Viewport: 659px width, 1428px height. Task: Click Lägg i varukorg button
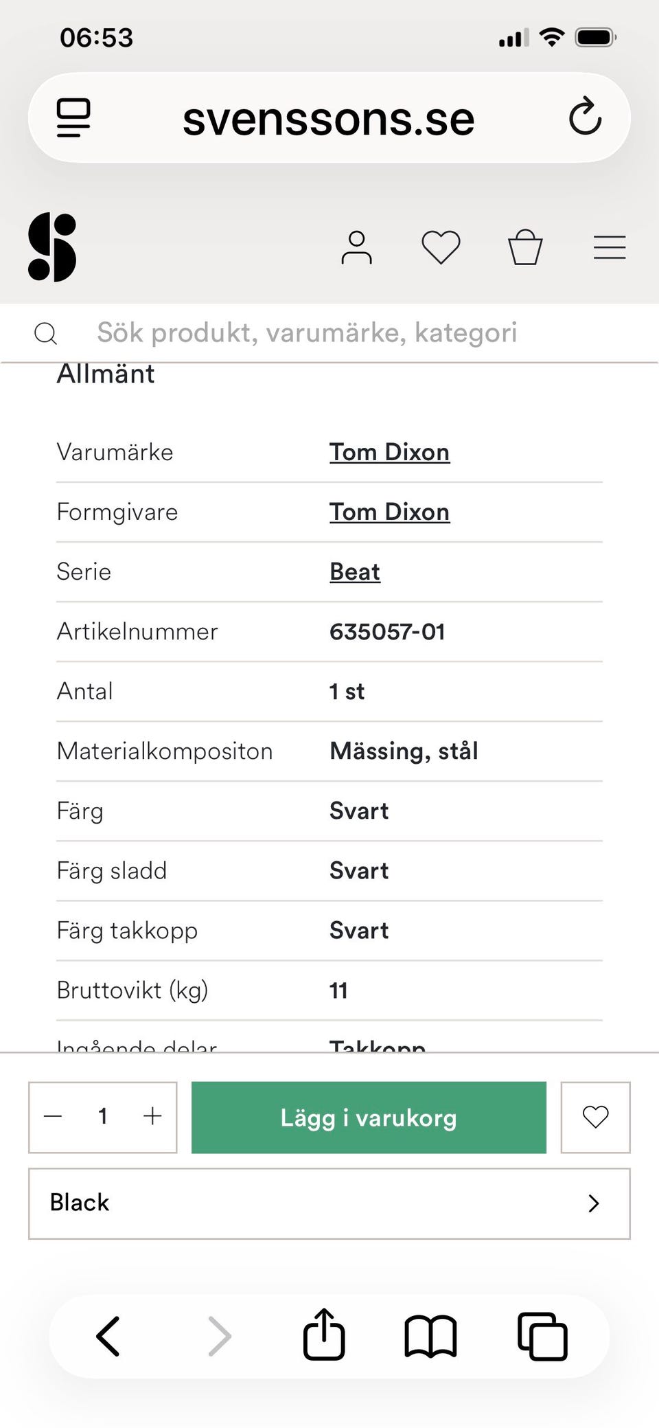click(369, 1118)
